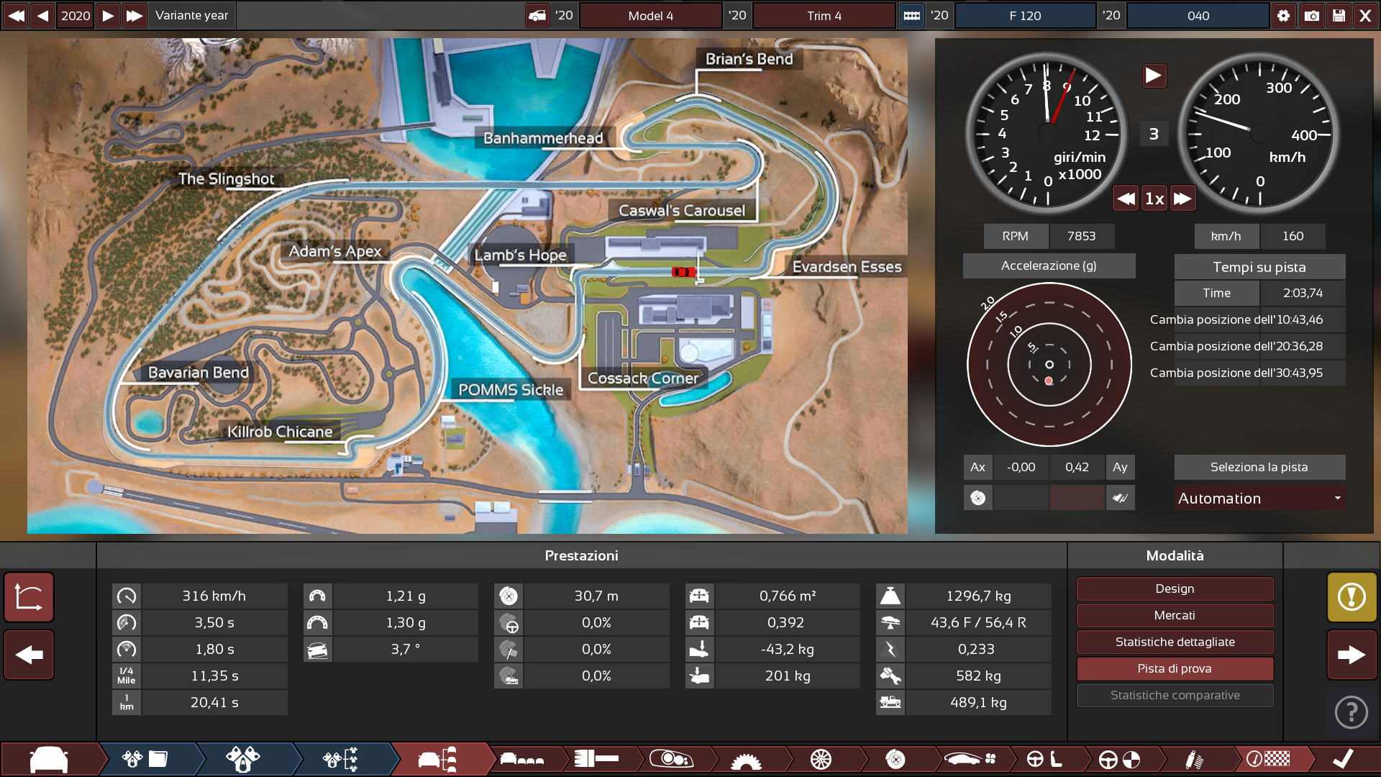The image size is (1381, 777).
Task: Click the Time lap value 2:03,74
Action: 1303,293
